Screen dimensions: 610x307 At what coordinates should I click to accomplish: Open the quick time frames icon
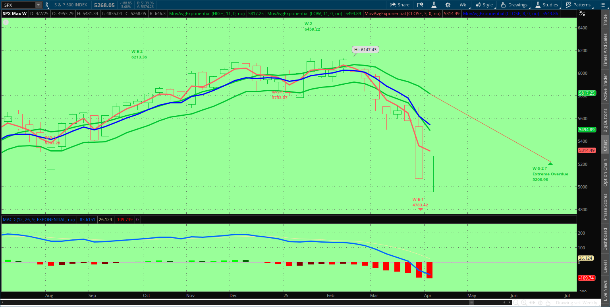[x=420, y=5]
